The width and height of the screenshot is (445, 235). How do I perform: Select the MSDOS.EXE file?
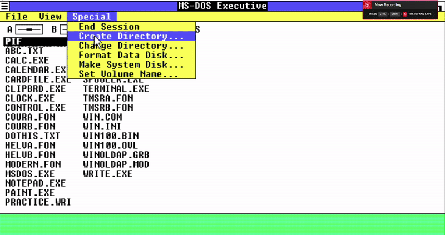coord(30,174)
